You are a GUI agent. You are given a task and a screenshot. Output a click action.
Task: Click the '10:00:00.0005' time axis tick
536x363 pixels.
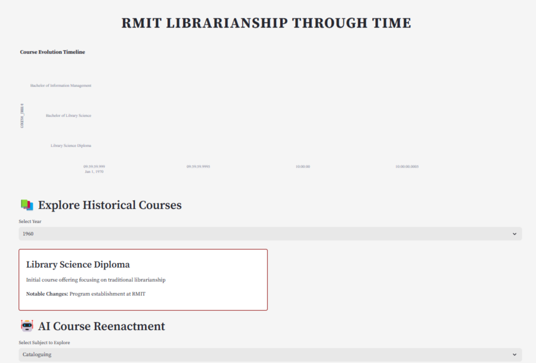point(407,166)
